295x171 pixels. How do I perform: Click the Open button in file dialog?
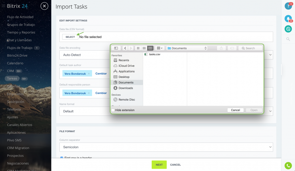tap(254, 110)
